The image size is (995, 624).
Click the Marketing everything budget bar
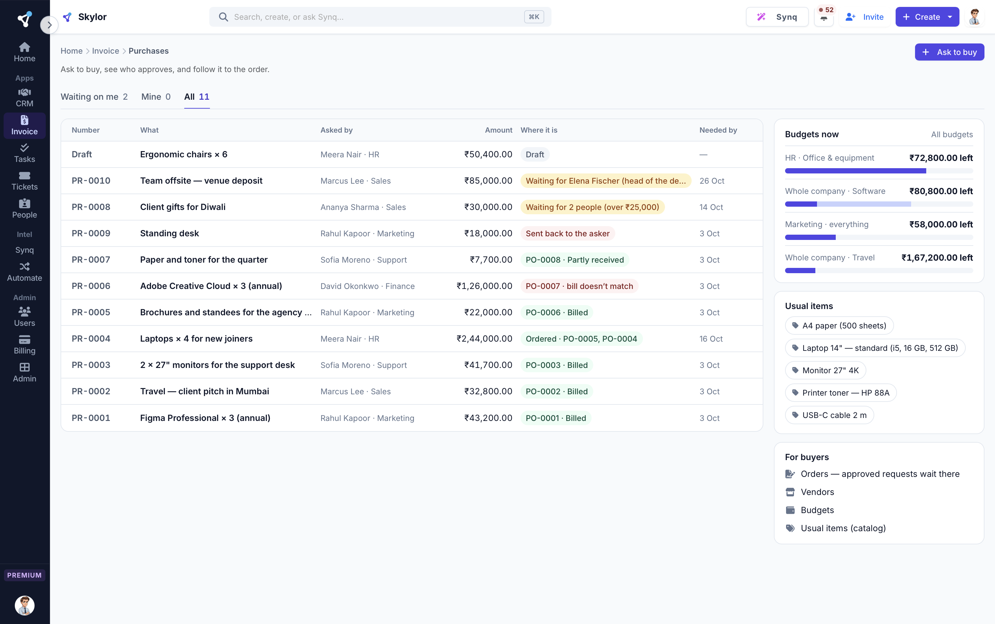[x=879, y=237]
